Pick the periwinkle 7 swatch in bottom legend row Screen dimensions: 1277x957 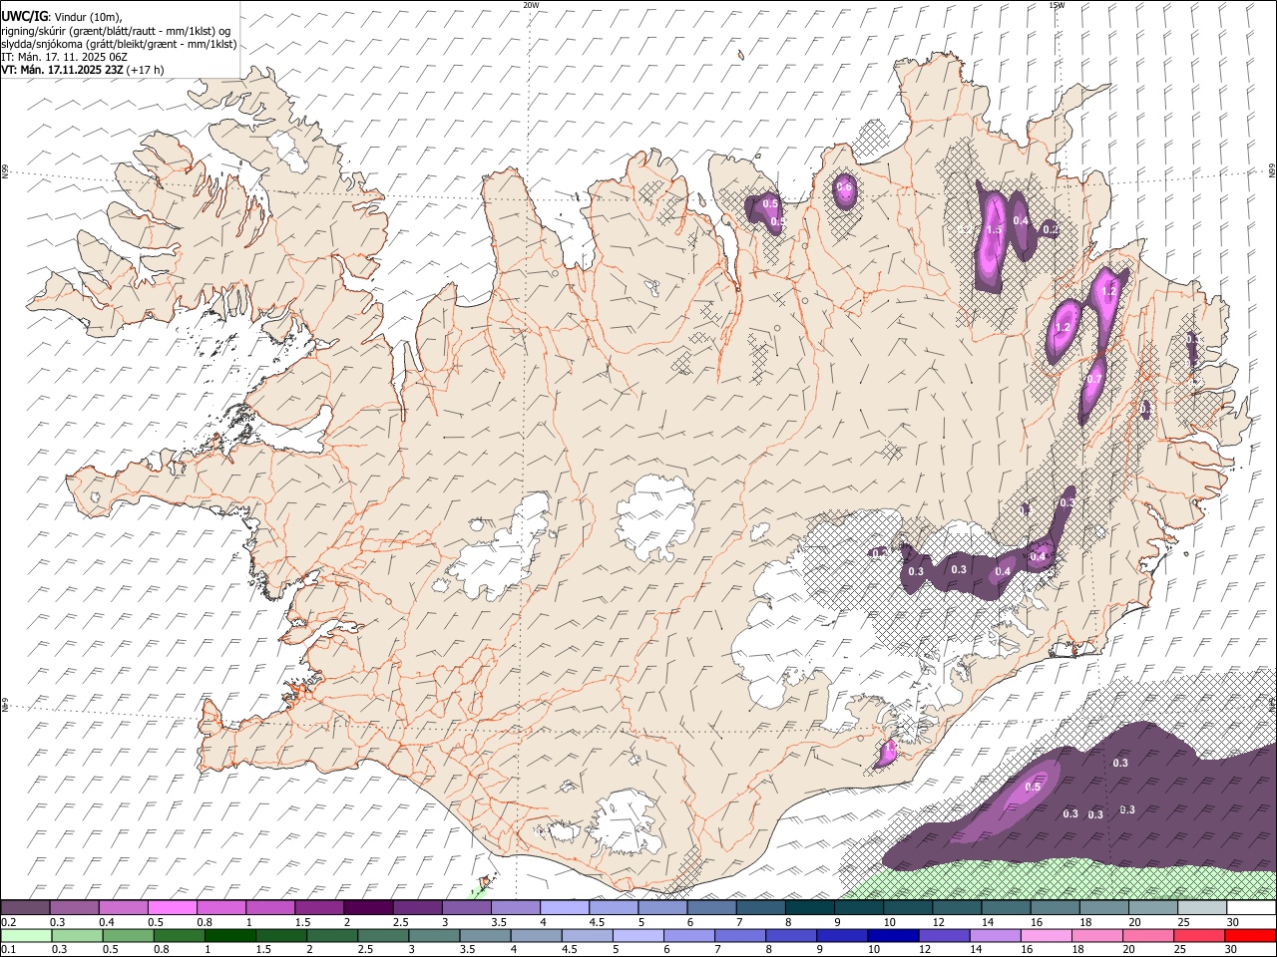[x=740, y=936]
